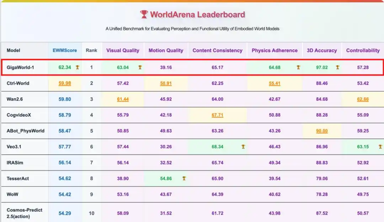Click the trophy next to GigaWorld-1's 62.34 EWMScore
Viewport: 384px width, 222px height.
tap(78, 67)
